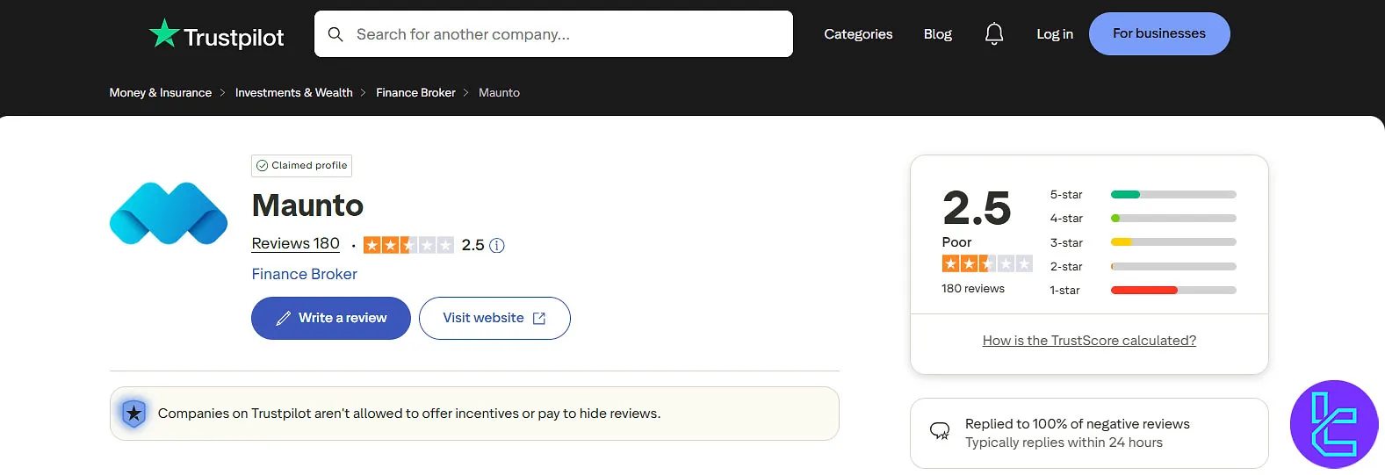Open the Blog page
The image size is (1385, 475).
[x=938, y=34]
